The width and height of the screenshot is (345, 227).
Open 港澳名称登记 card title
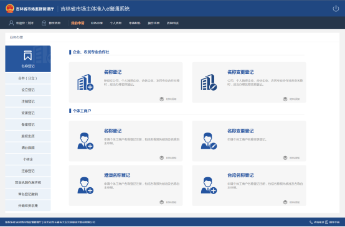117,175
